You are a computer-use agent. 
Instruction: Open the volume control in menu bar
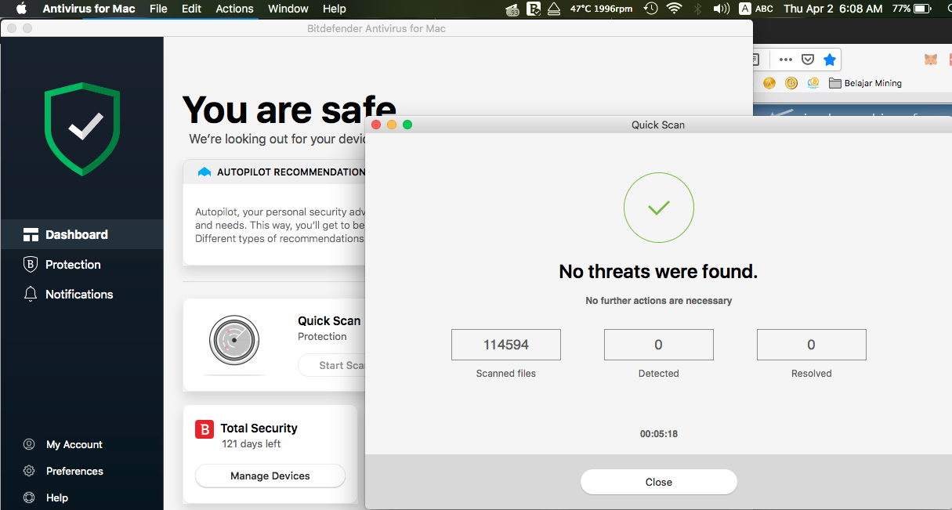tap(721, 9)
